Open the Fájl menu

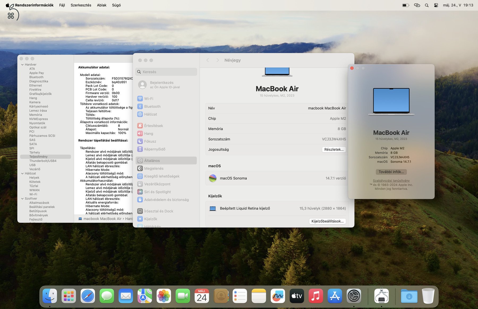coord(62,5)
